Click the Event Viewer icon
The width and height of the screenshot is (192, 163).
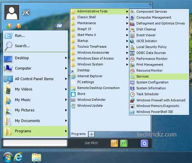[132, 35]
